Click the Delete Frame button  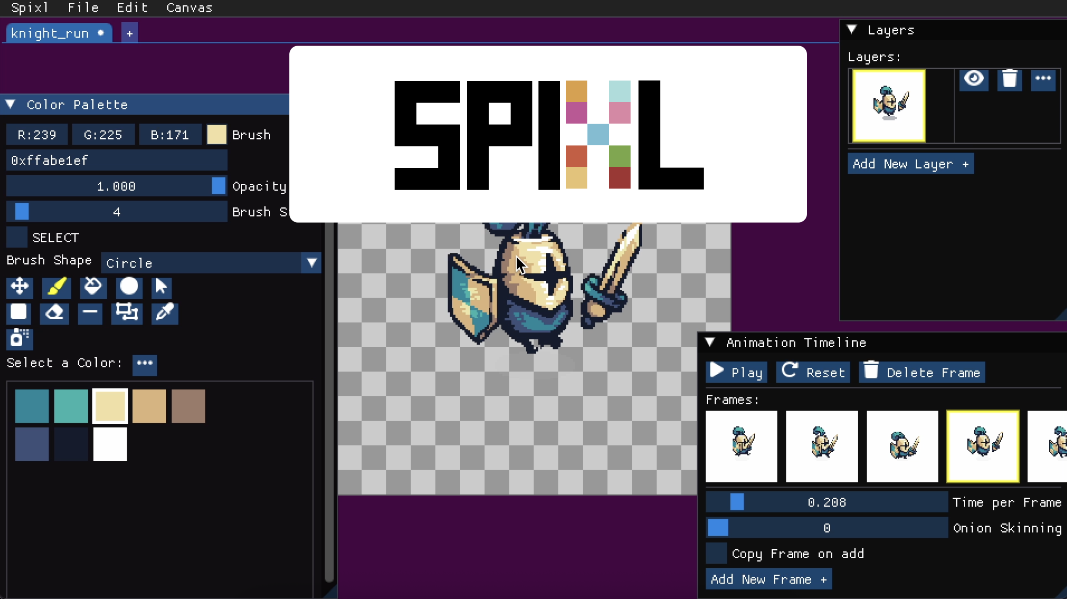(922, 372)
